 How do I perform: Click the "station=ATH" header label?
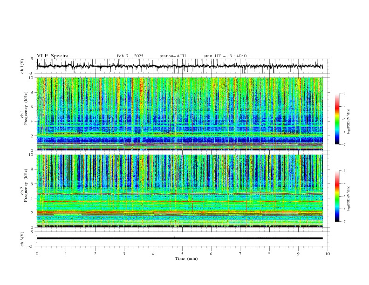(173, 56)
